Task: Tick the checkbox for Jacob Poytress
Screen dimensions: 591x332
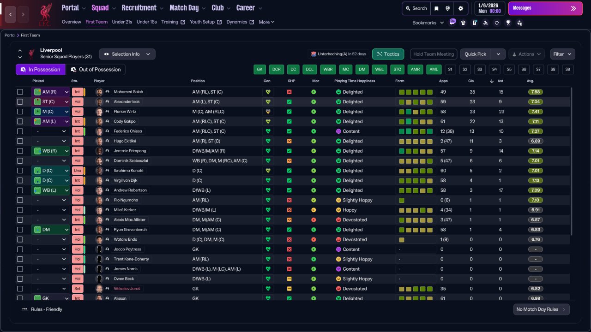Action: click(x=20, y=249)
